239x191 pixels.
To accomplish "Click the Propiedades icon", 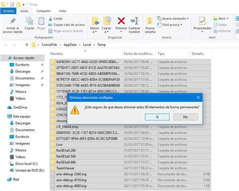I will (x=202, y=21).
